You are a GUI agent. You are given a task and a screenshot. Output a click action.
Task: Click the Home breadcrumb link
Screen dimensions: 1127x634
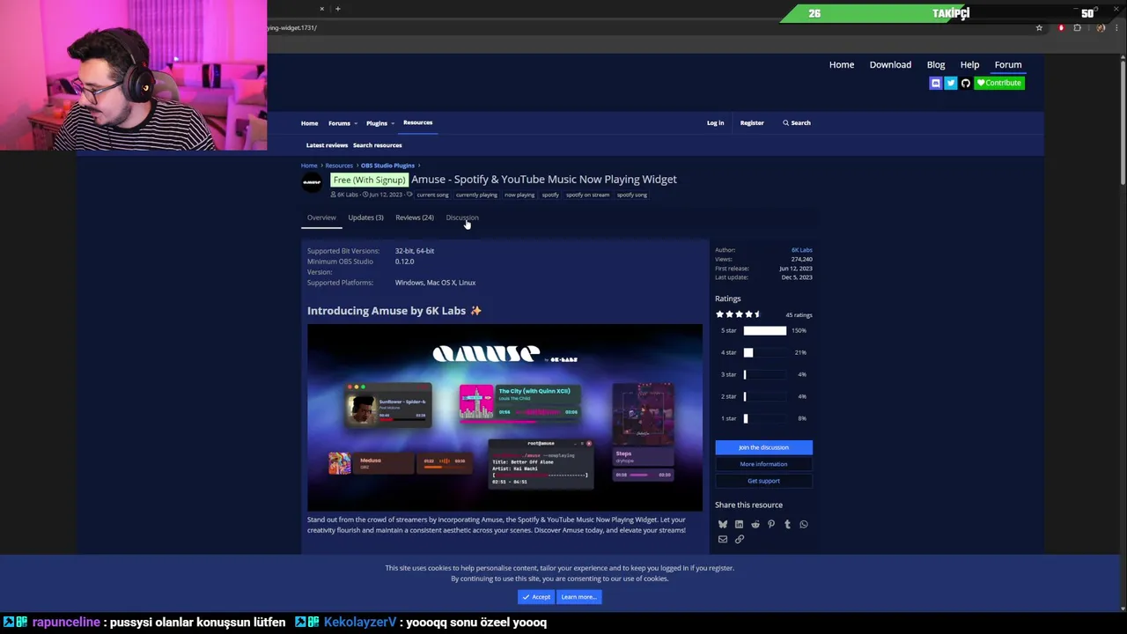pos(309,166)
